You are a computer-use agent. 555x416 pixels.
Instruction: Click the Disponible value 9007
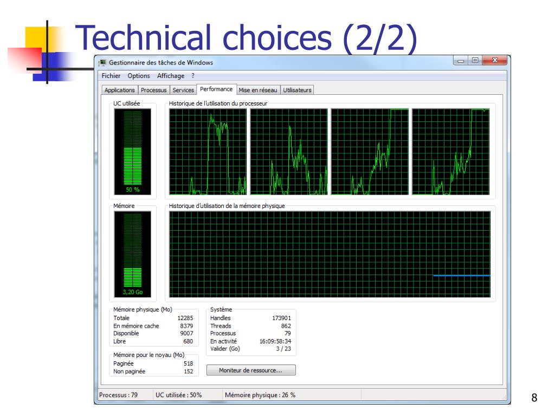click(x=186, y=333)
